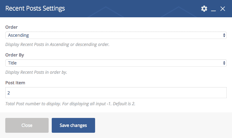The width and height of the screenshot is (232, 138).
Task: Open the gear settings icon in header
Action: 204,9
